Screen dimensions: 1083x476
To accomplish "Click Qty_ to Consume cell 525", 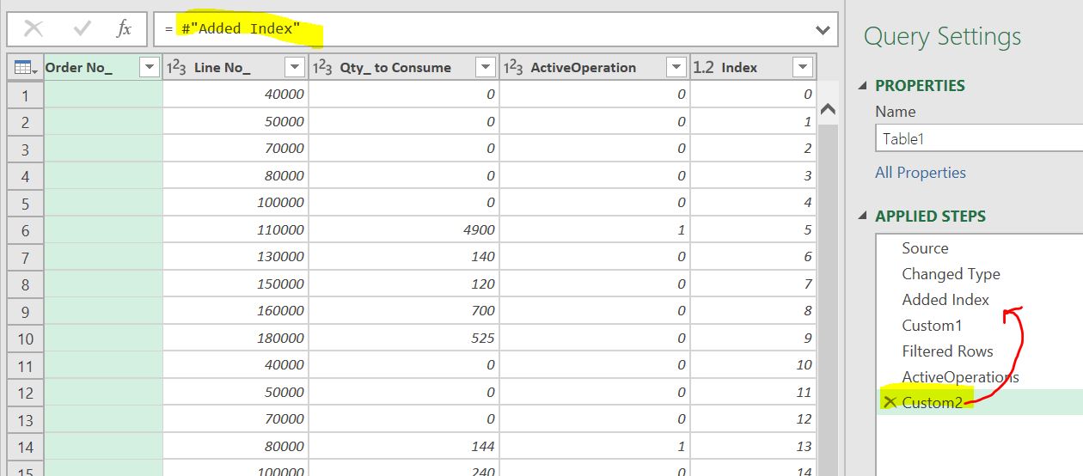I will (404, 339).
